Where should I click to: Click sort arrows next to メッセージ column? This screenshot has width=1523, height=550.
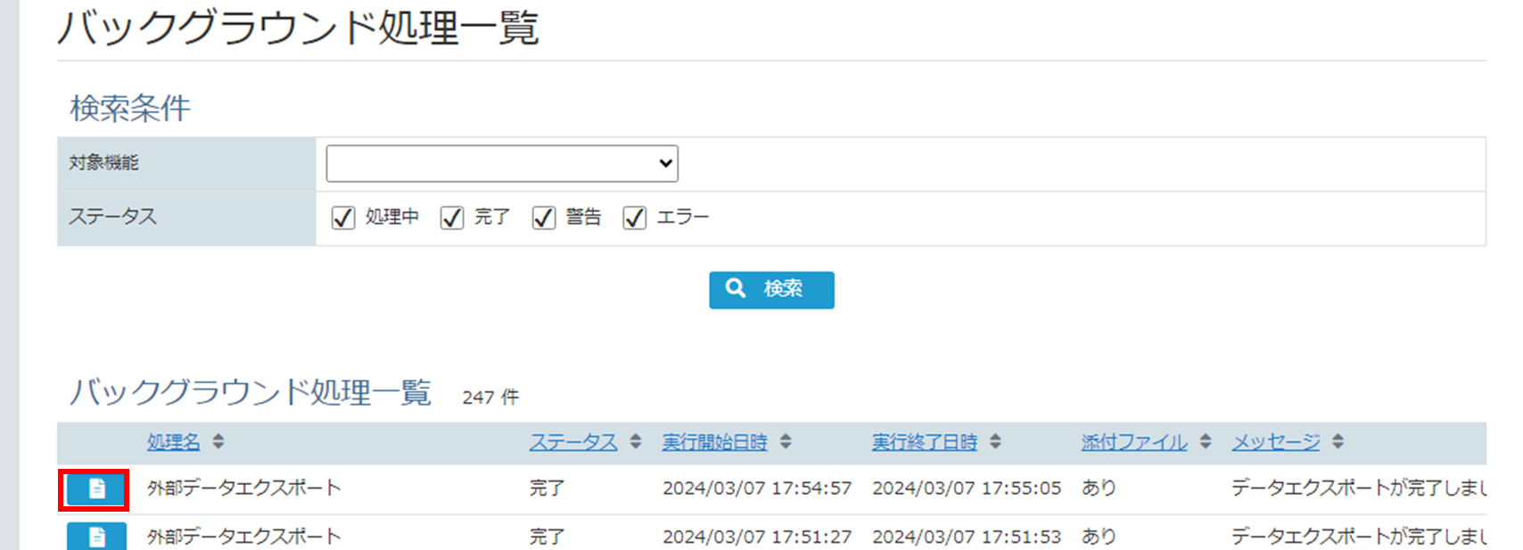coord(1338,441)
